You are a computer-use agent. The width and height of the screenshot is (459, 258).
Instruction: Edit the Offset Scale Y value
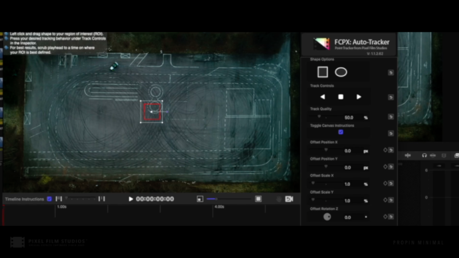pos(347,201)
